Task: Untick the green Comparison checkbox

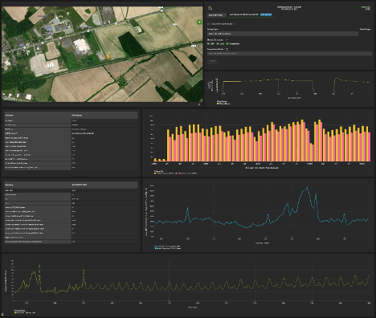Action: (227, 43)
